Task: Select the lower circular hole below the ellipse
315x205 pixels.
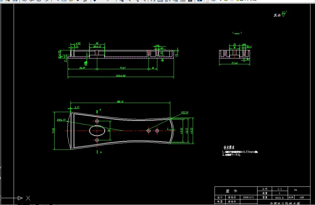Action: pyautogui.click(x=97, y=140)
